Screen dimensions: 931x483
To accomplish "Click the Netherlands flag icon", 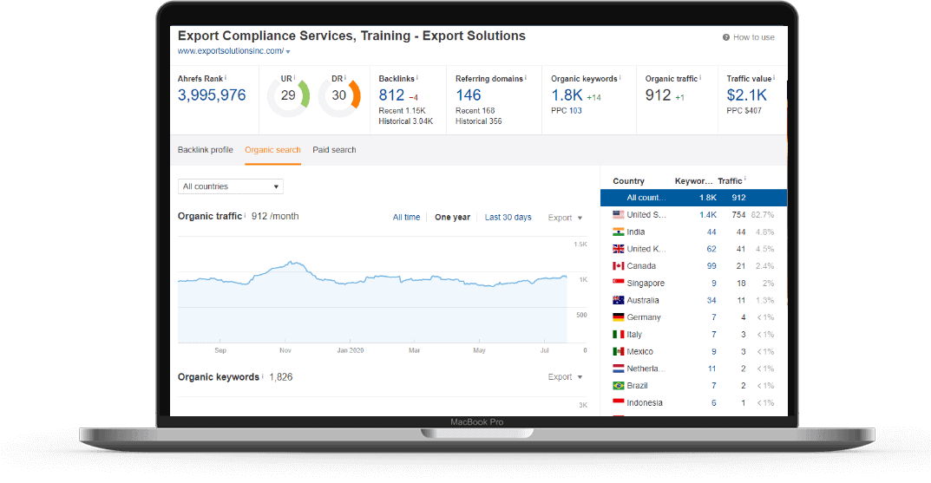I will click(x=618, y=369).
